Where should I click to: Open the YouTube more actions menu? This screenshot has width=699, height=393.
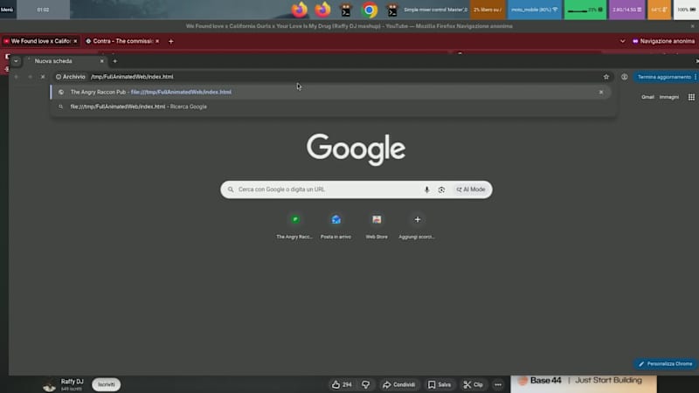pos(498,384)
